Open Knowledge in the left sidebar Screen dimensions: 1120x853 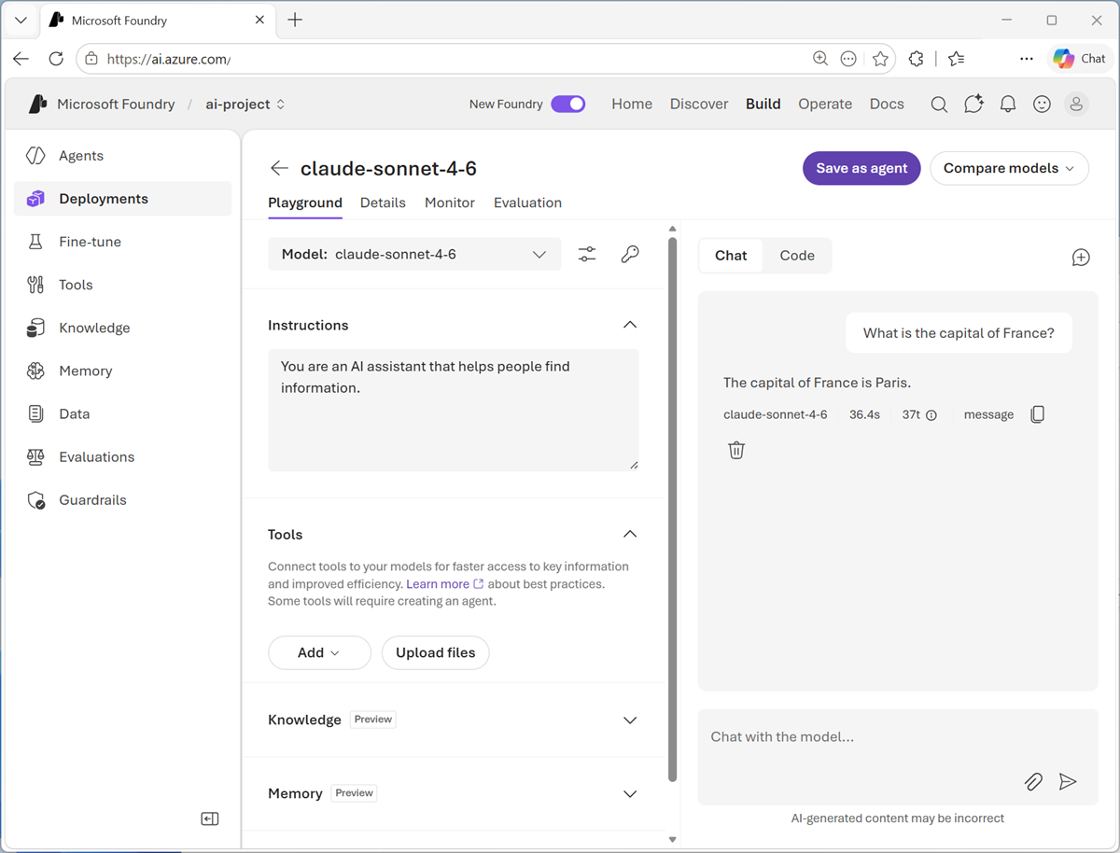(x=122, y=328)
